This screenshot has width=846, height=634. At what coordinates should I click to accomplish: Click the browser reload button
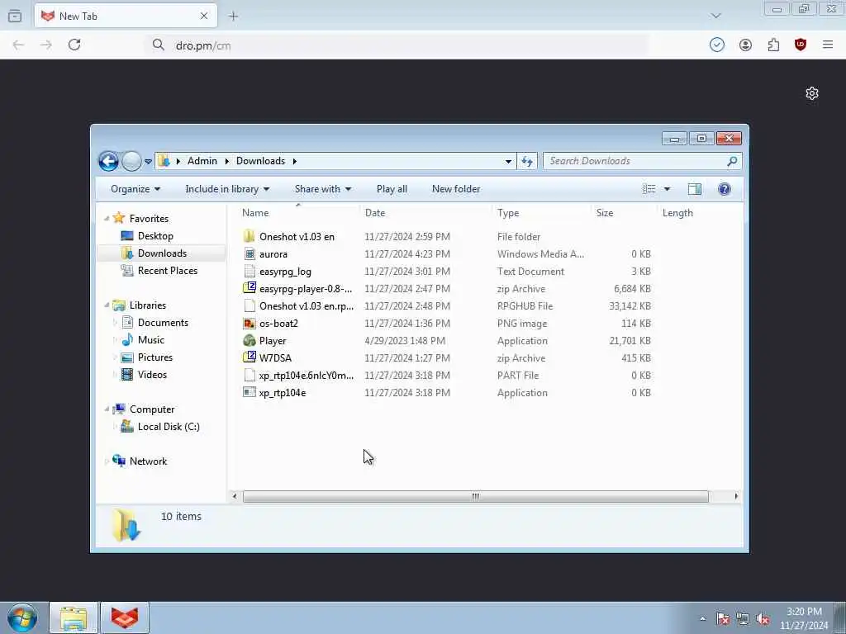click(74, 45)
